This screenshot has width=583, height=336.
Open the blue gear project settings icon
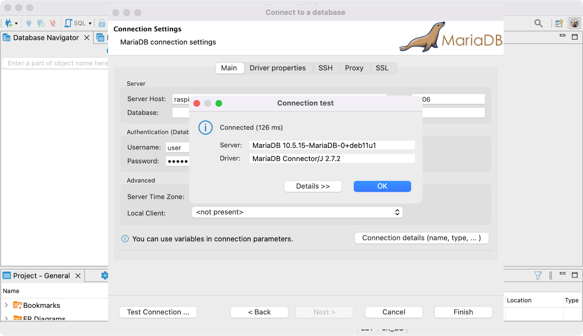click(104, 276)
